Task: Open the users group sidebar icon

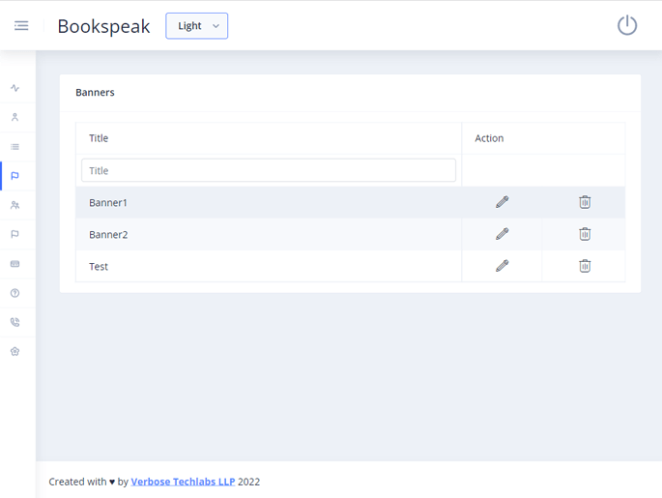Action: click(x=14, y=205)
